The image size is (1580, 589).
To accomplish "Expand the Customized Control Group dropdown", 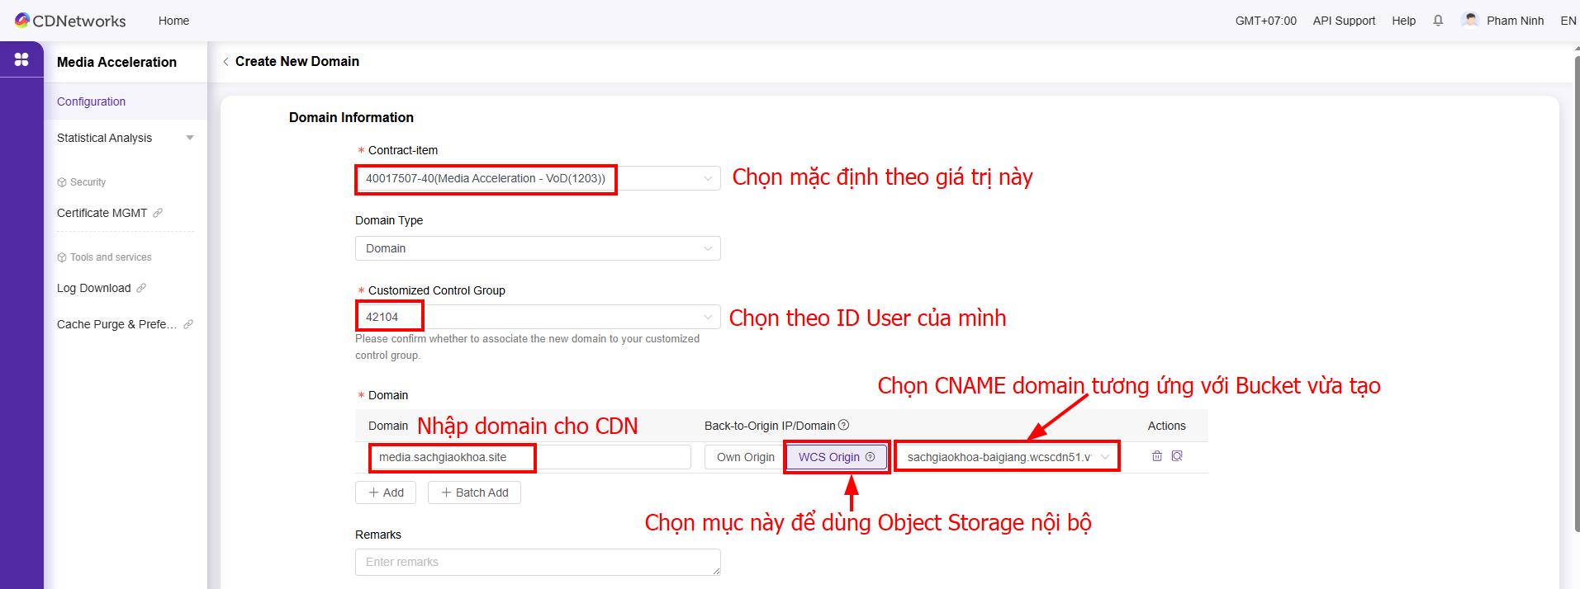I will (x=537, y=317).
